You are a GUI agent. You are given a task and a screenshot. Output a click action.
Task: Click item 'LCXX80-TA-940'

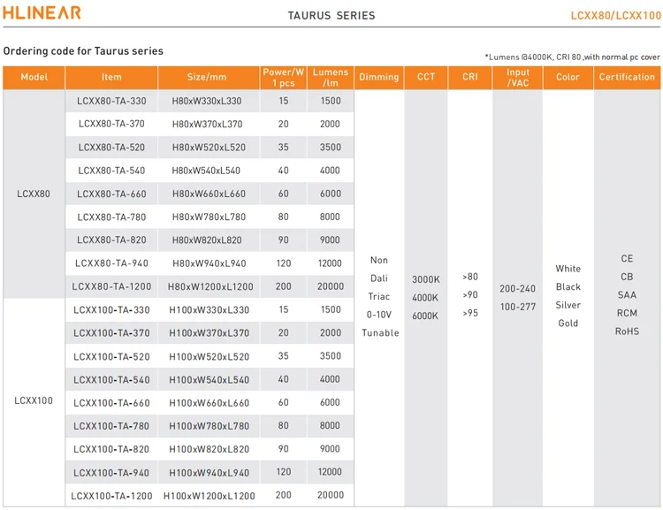tap(111, 263)
